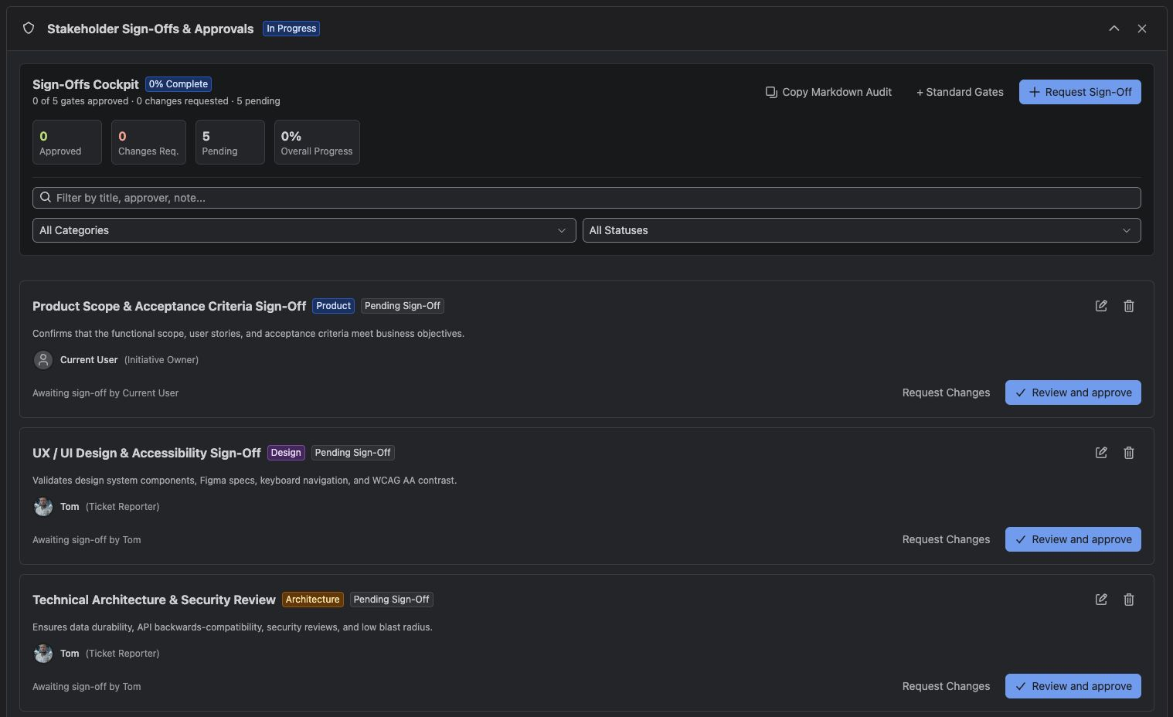Click Pending Sign-Off badge on Product Scope card
Viewport: 1173px width, 717px height.
pos(403,306)
